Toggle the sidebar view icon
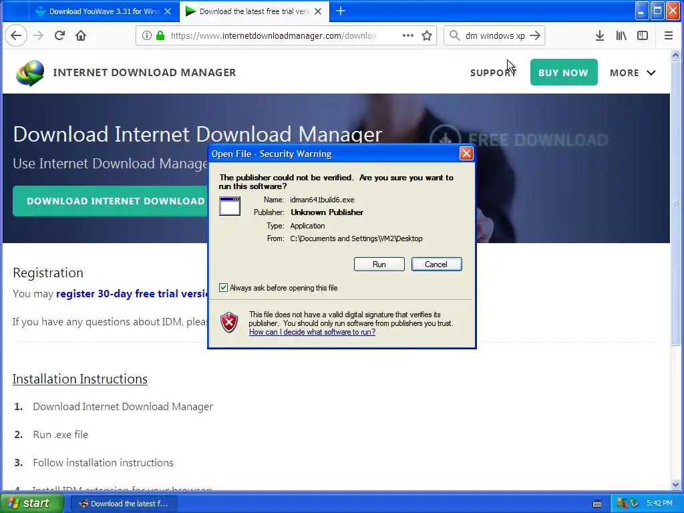This screenshot has height=513, width=684. click(643, 36)
